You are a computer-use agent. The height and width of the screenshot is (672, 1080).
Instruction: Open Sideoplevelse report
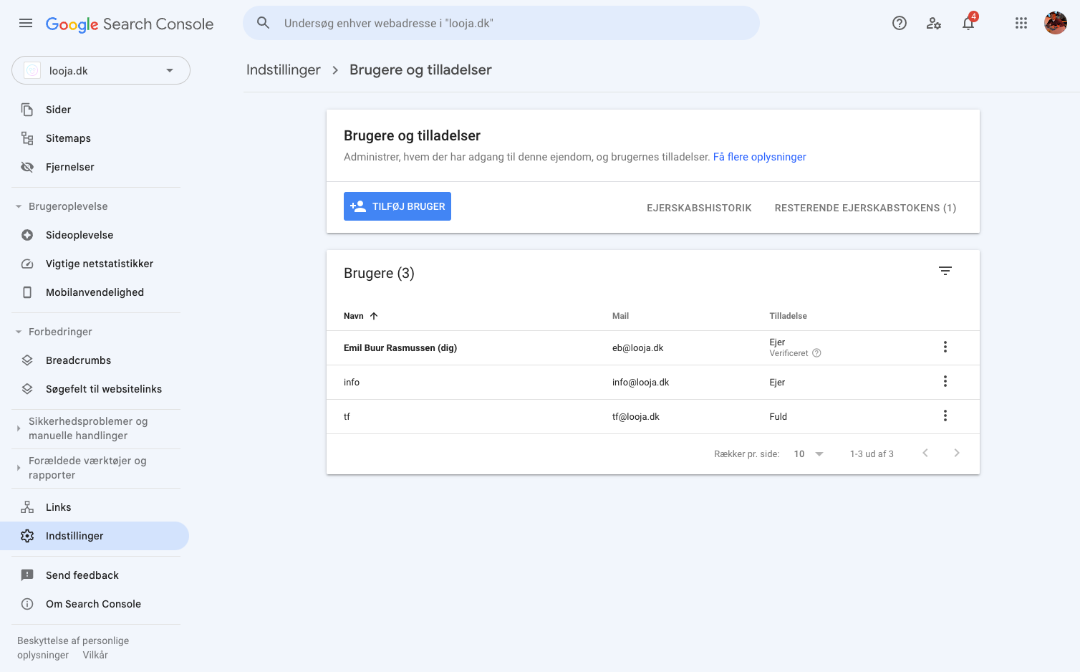coord(95,235)
